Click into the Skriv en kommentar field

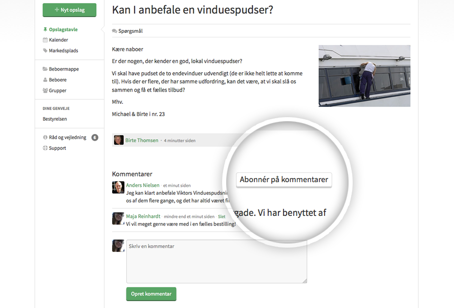coord(217,261)
